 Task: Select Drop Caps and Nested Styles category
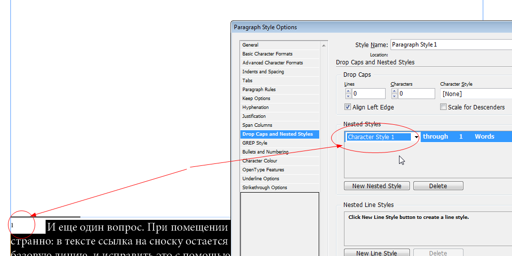point(280,134)
